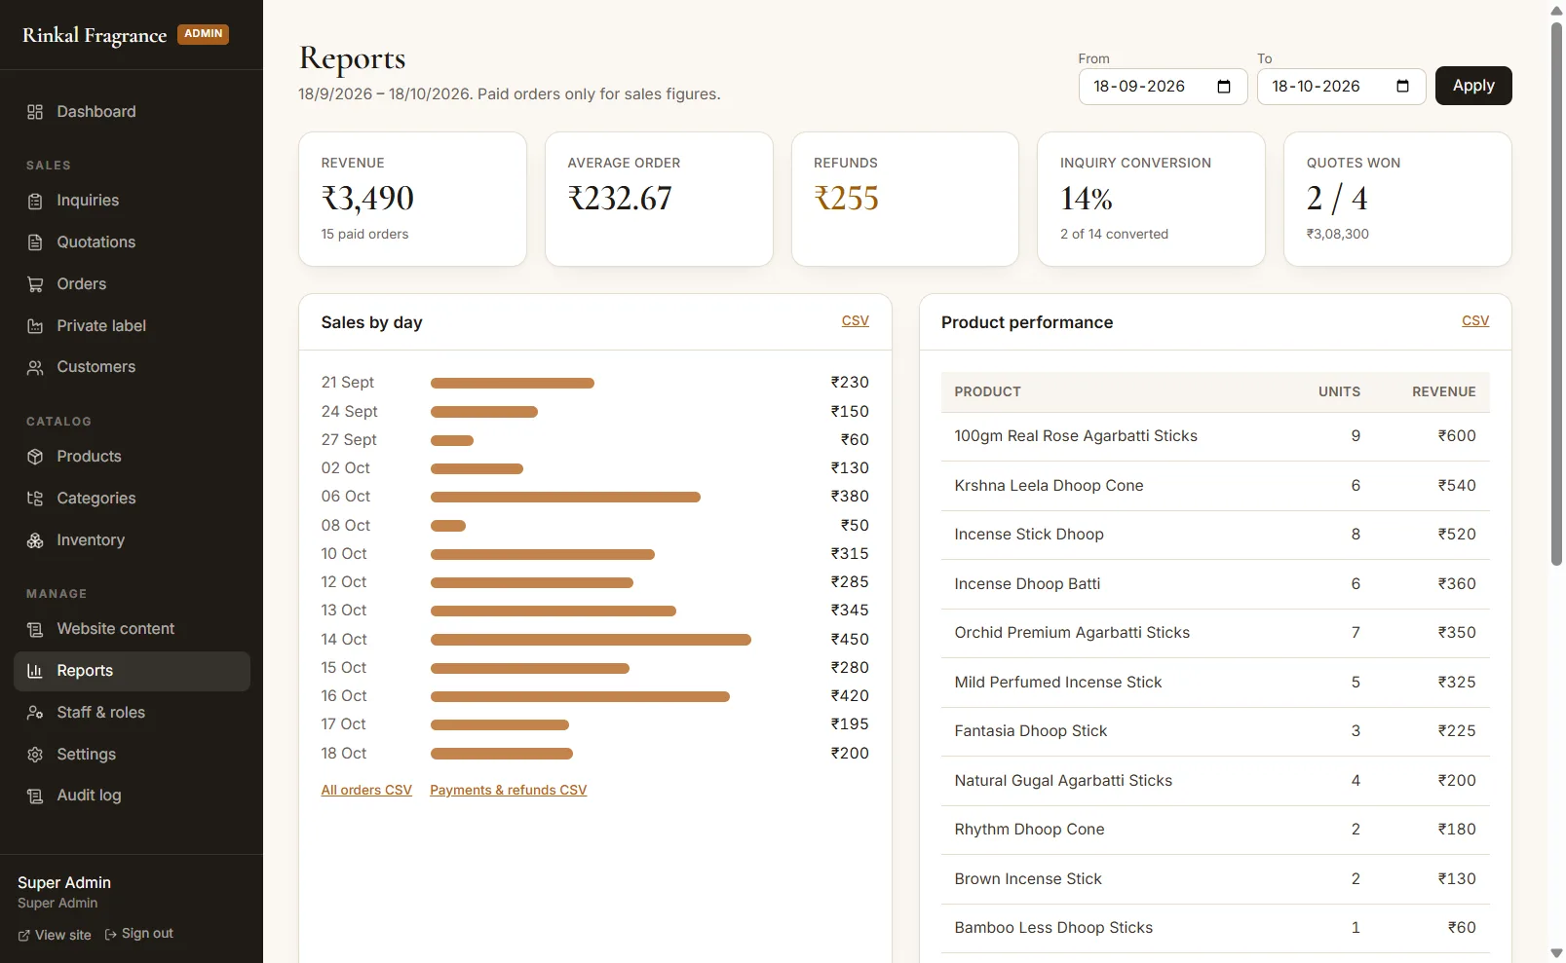1566x963 pixels.
Task: Click the View site link
Action: point(55,935)
